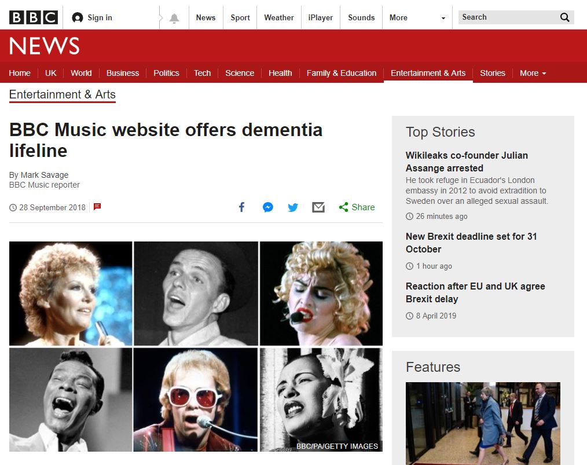The height and width of the screenshot is (465, 587).
Task: Click the Features heading
Action: point(433,367)
